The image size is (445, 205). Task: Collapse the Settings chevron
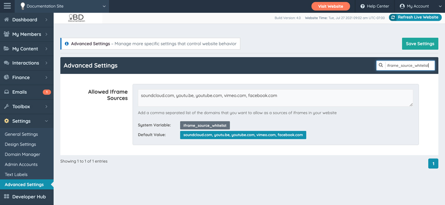coord(46,121)
